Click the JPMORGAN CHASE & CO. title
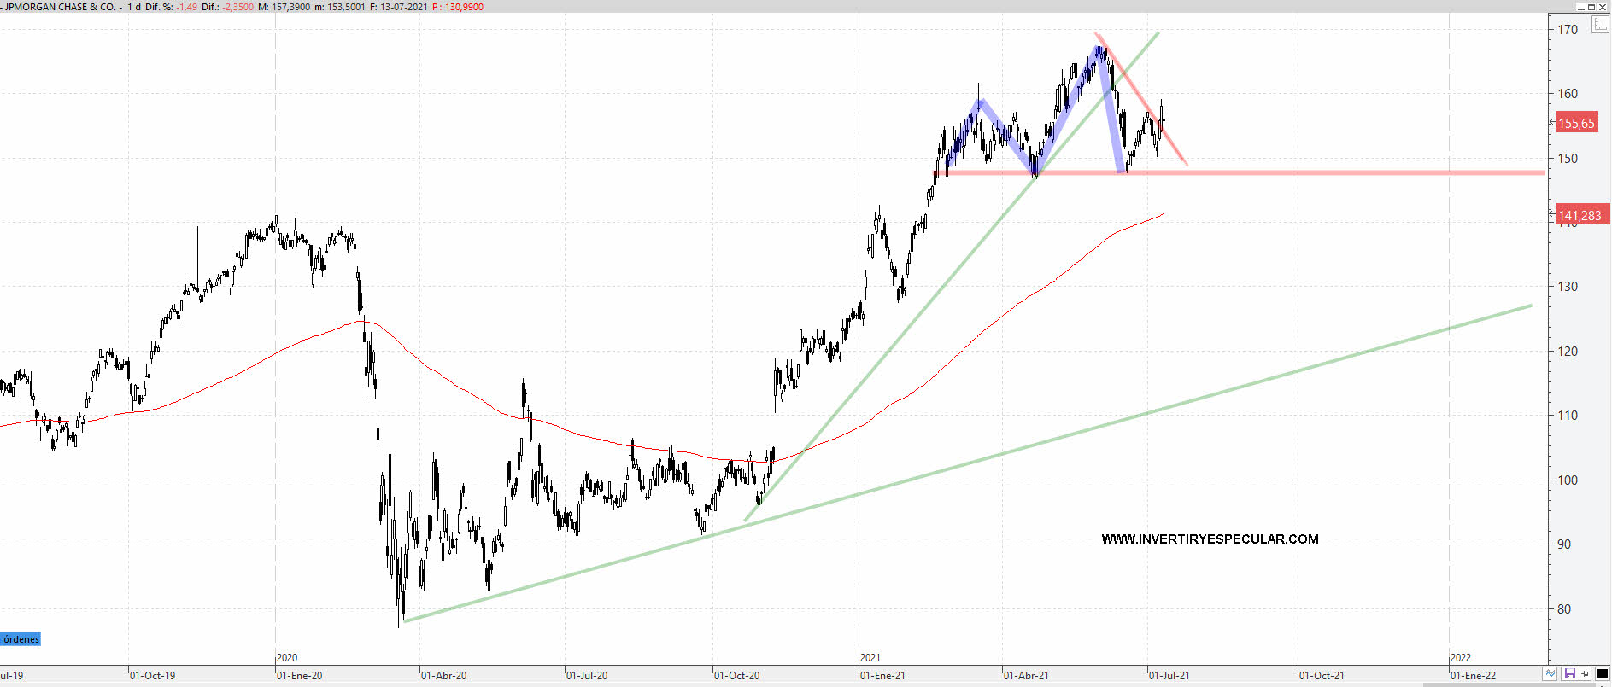 click(x=60, y=7)
